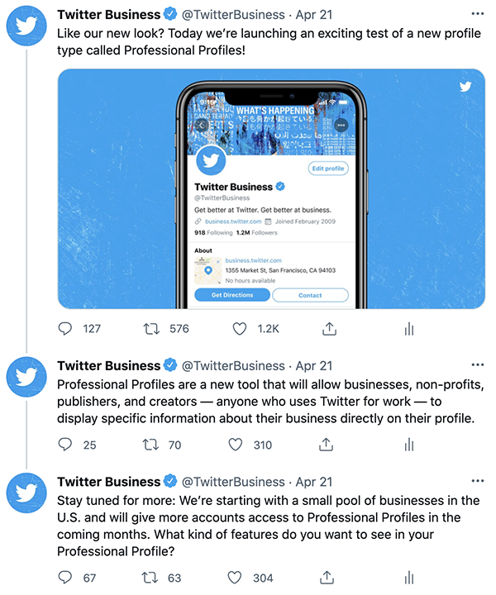Viewport: 496px width, 595px height.
Task: Open more options for the third tweet
Action: coord(478,481)
